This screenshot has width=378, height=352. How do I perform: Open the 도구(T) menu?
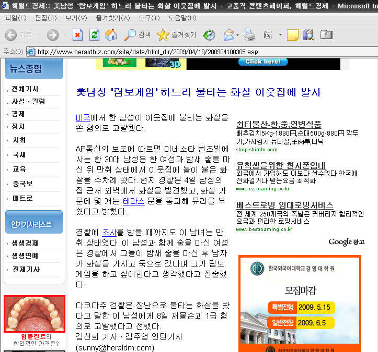click(x=148, y=18)
